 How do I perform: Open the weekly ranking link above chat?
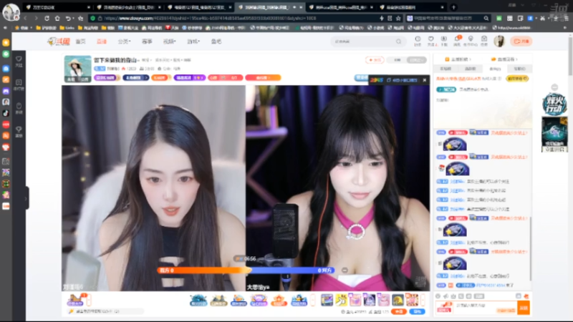(456, 59)
